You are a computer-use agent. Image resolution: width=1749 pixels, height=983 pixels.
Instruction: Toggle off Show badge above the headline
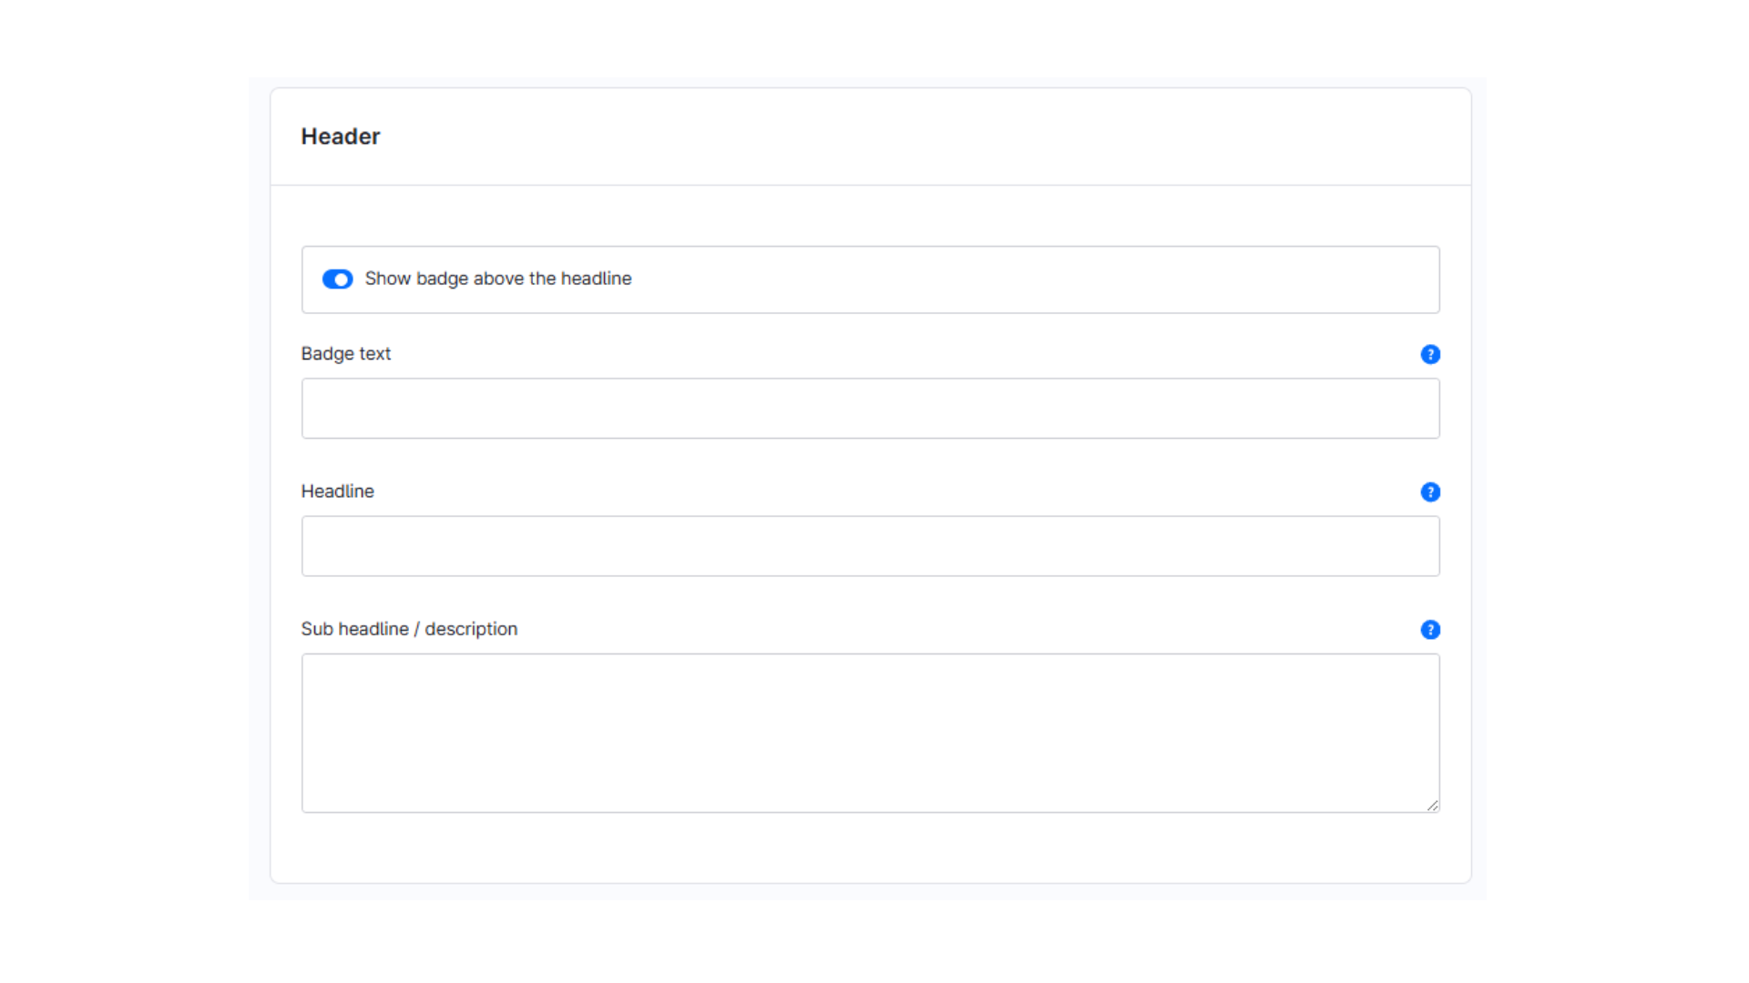click(x=337, y=279)
